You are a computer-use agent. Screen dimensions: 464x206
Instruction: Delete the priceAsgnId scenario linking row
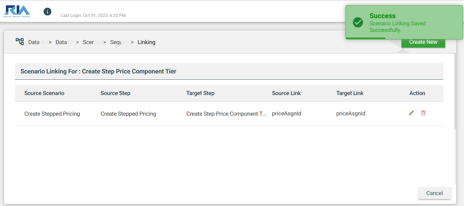(423, 113)
